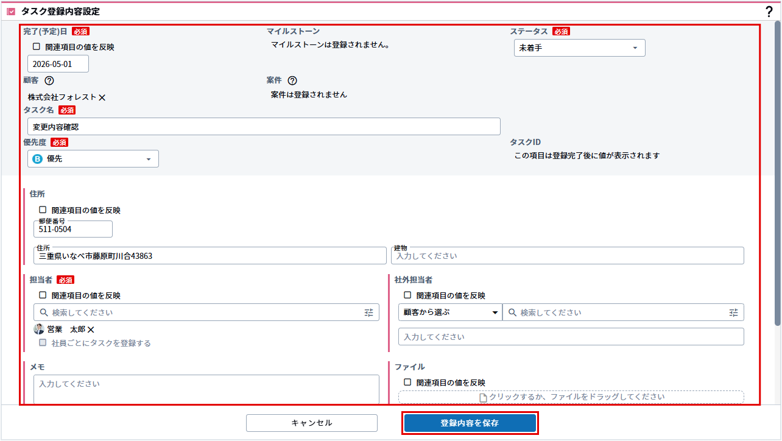Tick 関連項目の値を反映 under 社外担当者
This screenshot has height=441, width=782.
407,295
